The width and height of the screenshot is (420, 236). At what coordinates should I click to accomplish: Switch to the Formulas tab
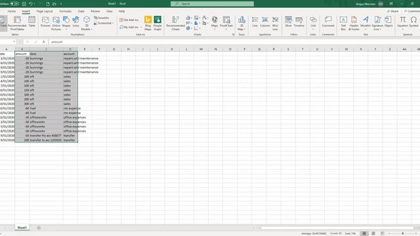(x=66, y=11)
